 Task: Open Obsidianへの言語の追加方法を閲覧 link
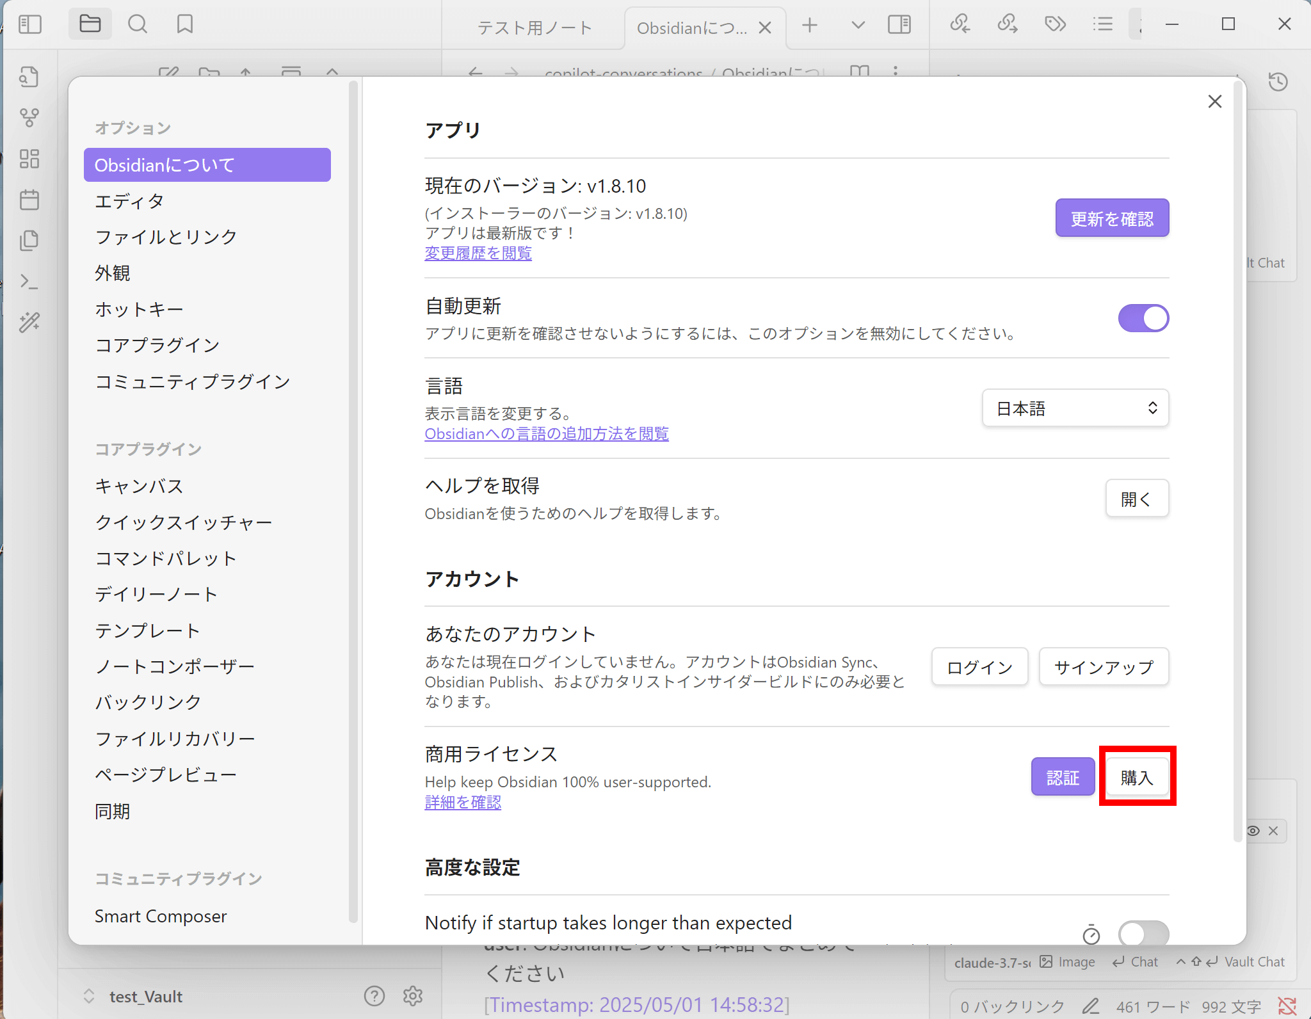click(x=547, y=434)
